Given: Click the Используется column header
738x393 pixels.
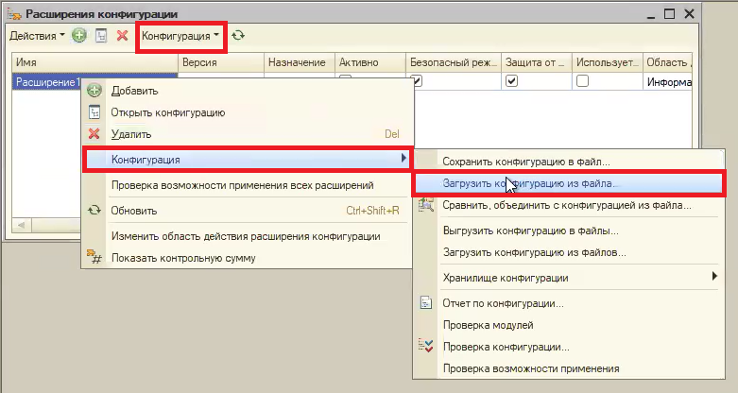Looking at the screenshot, I should click(x=608, y=62).
